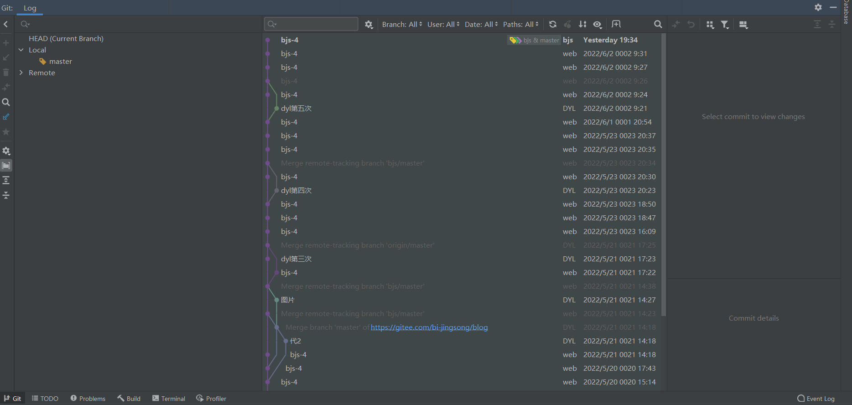Screen dimensions: 852x405
Task: Open the Profiler tool window
Action: click(x=211, y=399)
